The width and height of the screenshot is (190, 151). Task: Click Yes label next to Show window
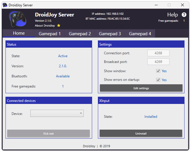click(164, 71)
